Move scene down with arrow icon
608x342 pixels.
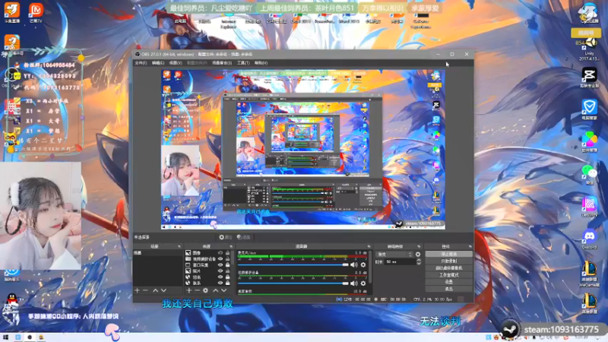(x=163, y=290)
